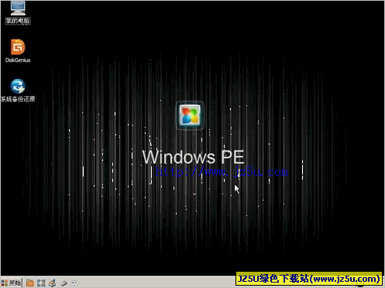This screenshot has width=385, height=288.
Task: Select the 系统备份还原 backup restore icon
Action: [x=18, y=91]
